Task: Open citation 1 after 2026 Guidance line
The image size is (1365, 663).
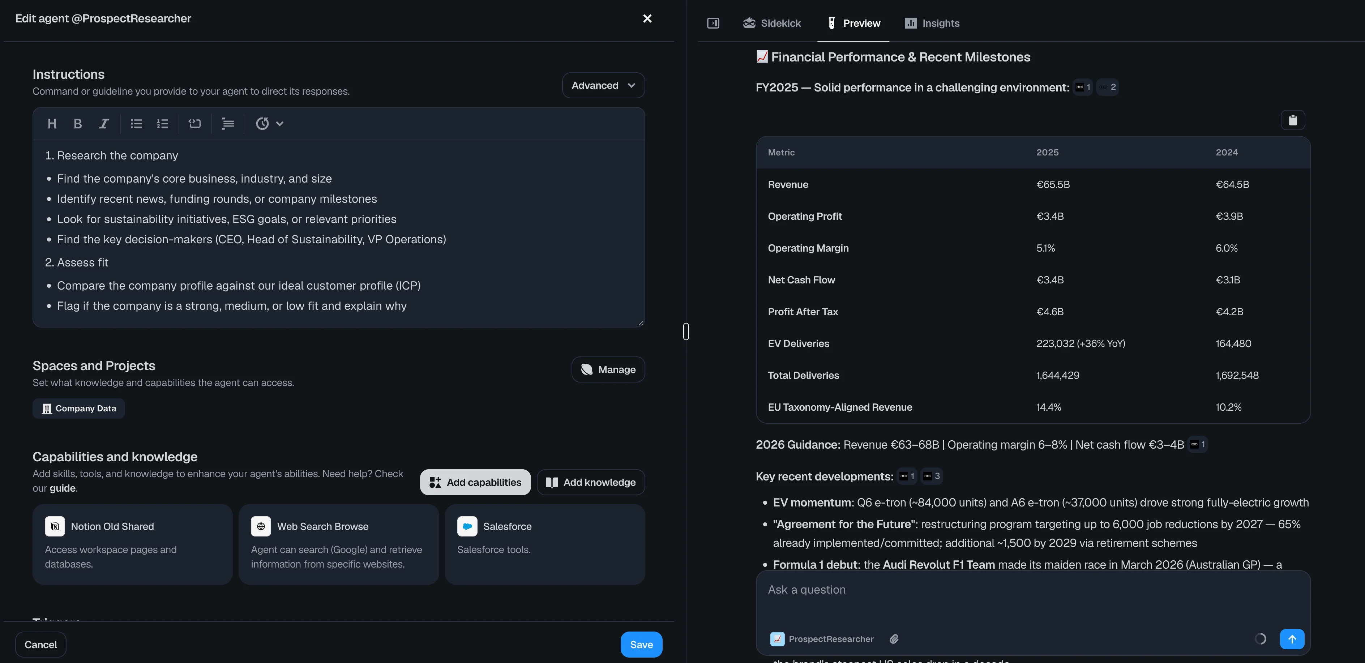Action: point(1198,445)
